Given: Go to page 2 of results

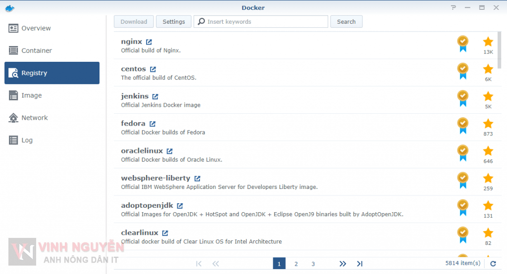Looking at the screenshot, I should pos(296,264).
